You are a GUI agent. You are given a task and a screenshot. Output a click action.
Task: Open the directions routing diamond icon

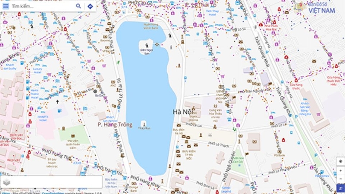click(90, 6)
